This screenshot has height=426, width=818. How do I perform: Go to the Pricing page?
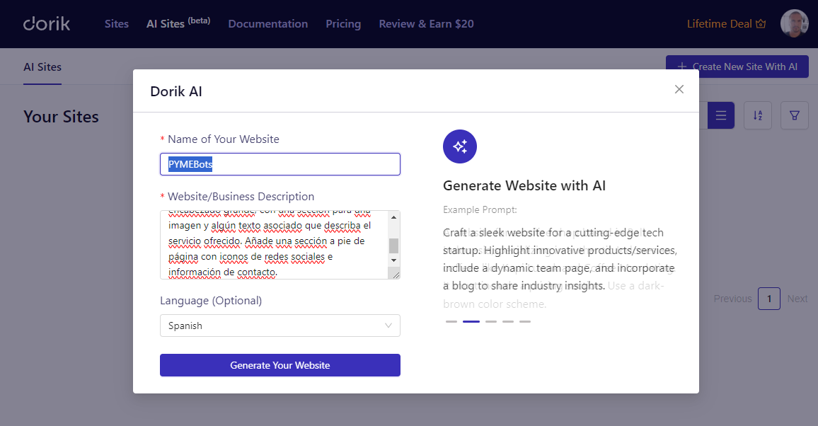point(343,24)
